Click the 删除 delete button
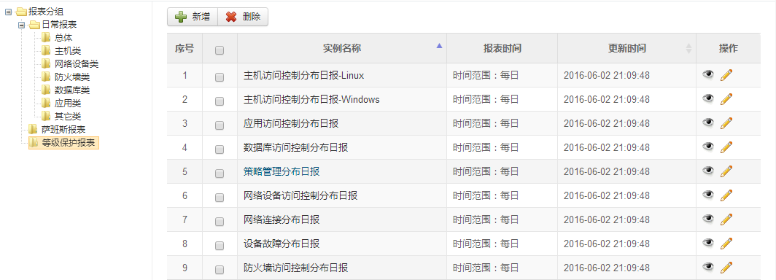This screenshot has width=776, height=280. click(243, 17)
